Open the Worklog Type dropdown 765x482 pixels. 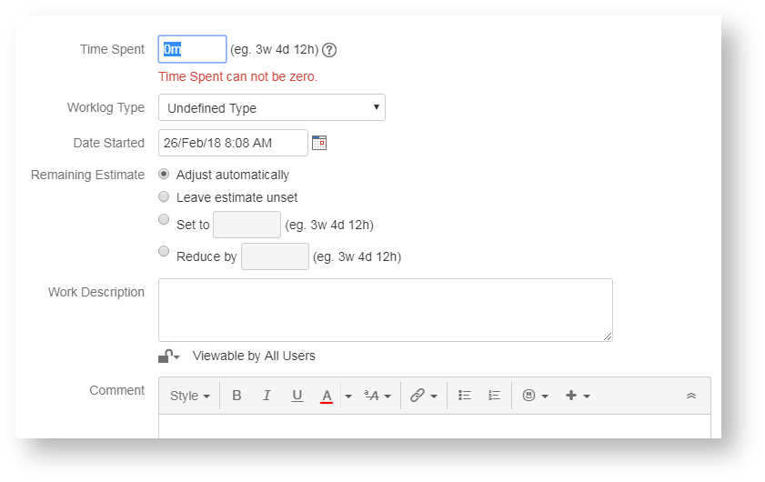pos(271,107)
